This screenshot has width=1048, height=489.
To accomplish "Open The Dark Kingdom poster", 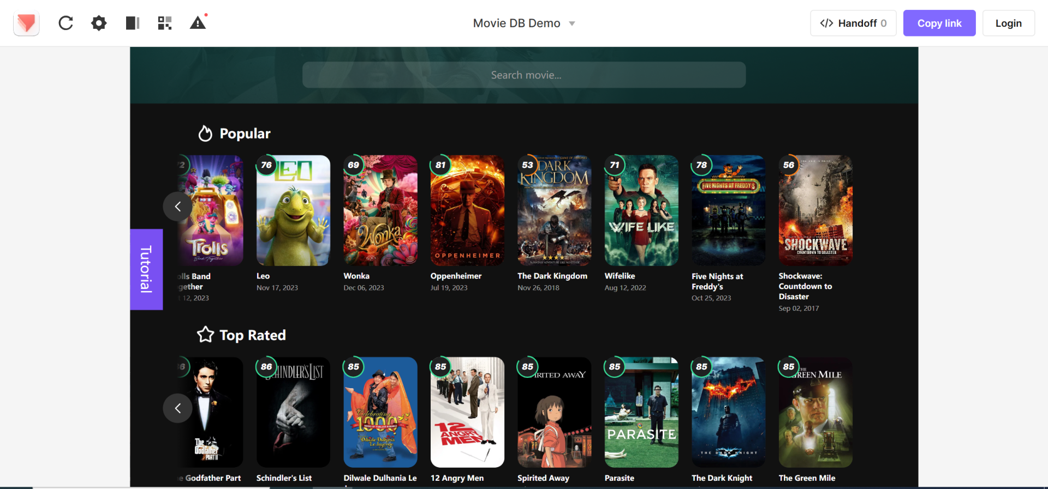I will [555, 210].
